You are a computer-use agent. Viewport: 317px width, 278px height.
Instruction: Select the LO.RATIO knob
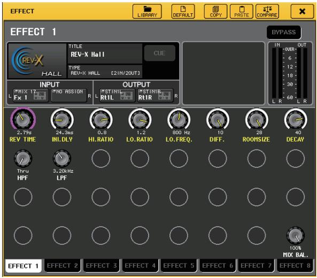pyautogui.click(x=140, y=119)
